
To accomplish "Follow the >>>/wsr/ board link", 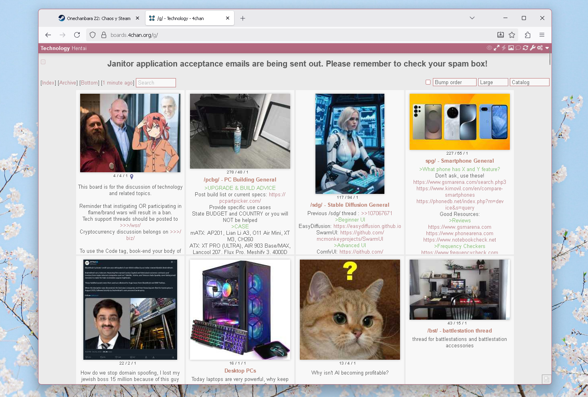I will [x=130, y=225].
